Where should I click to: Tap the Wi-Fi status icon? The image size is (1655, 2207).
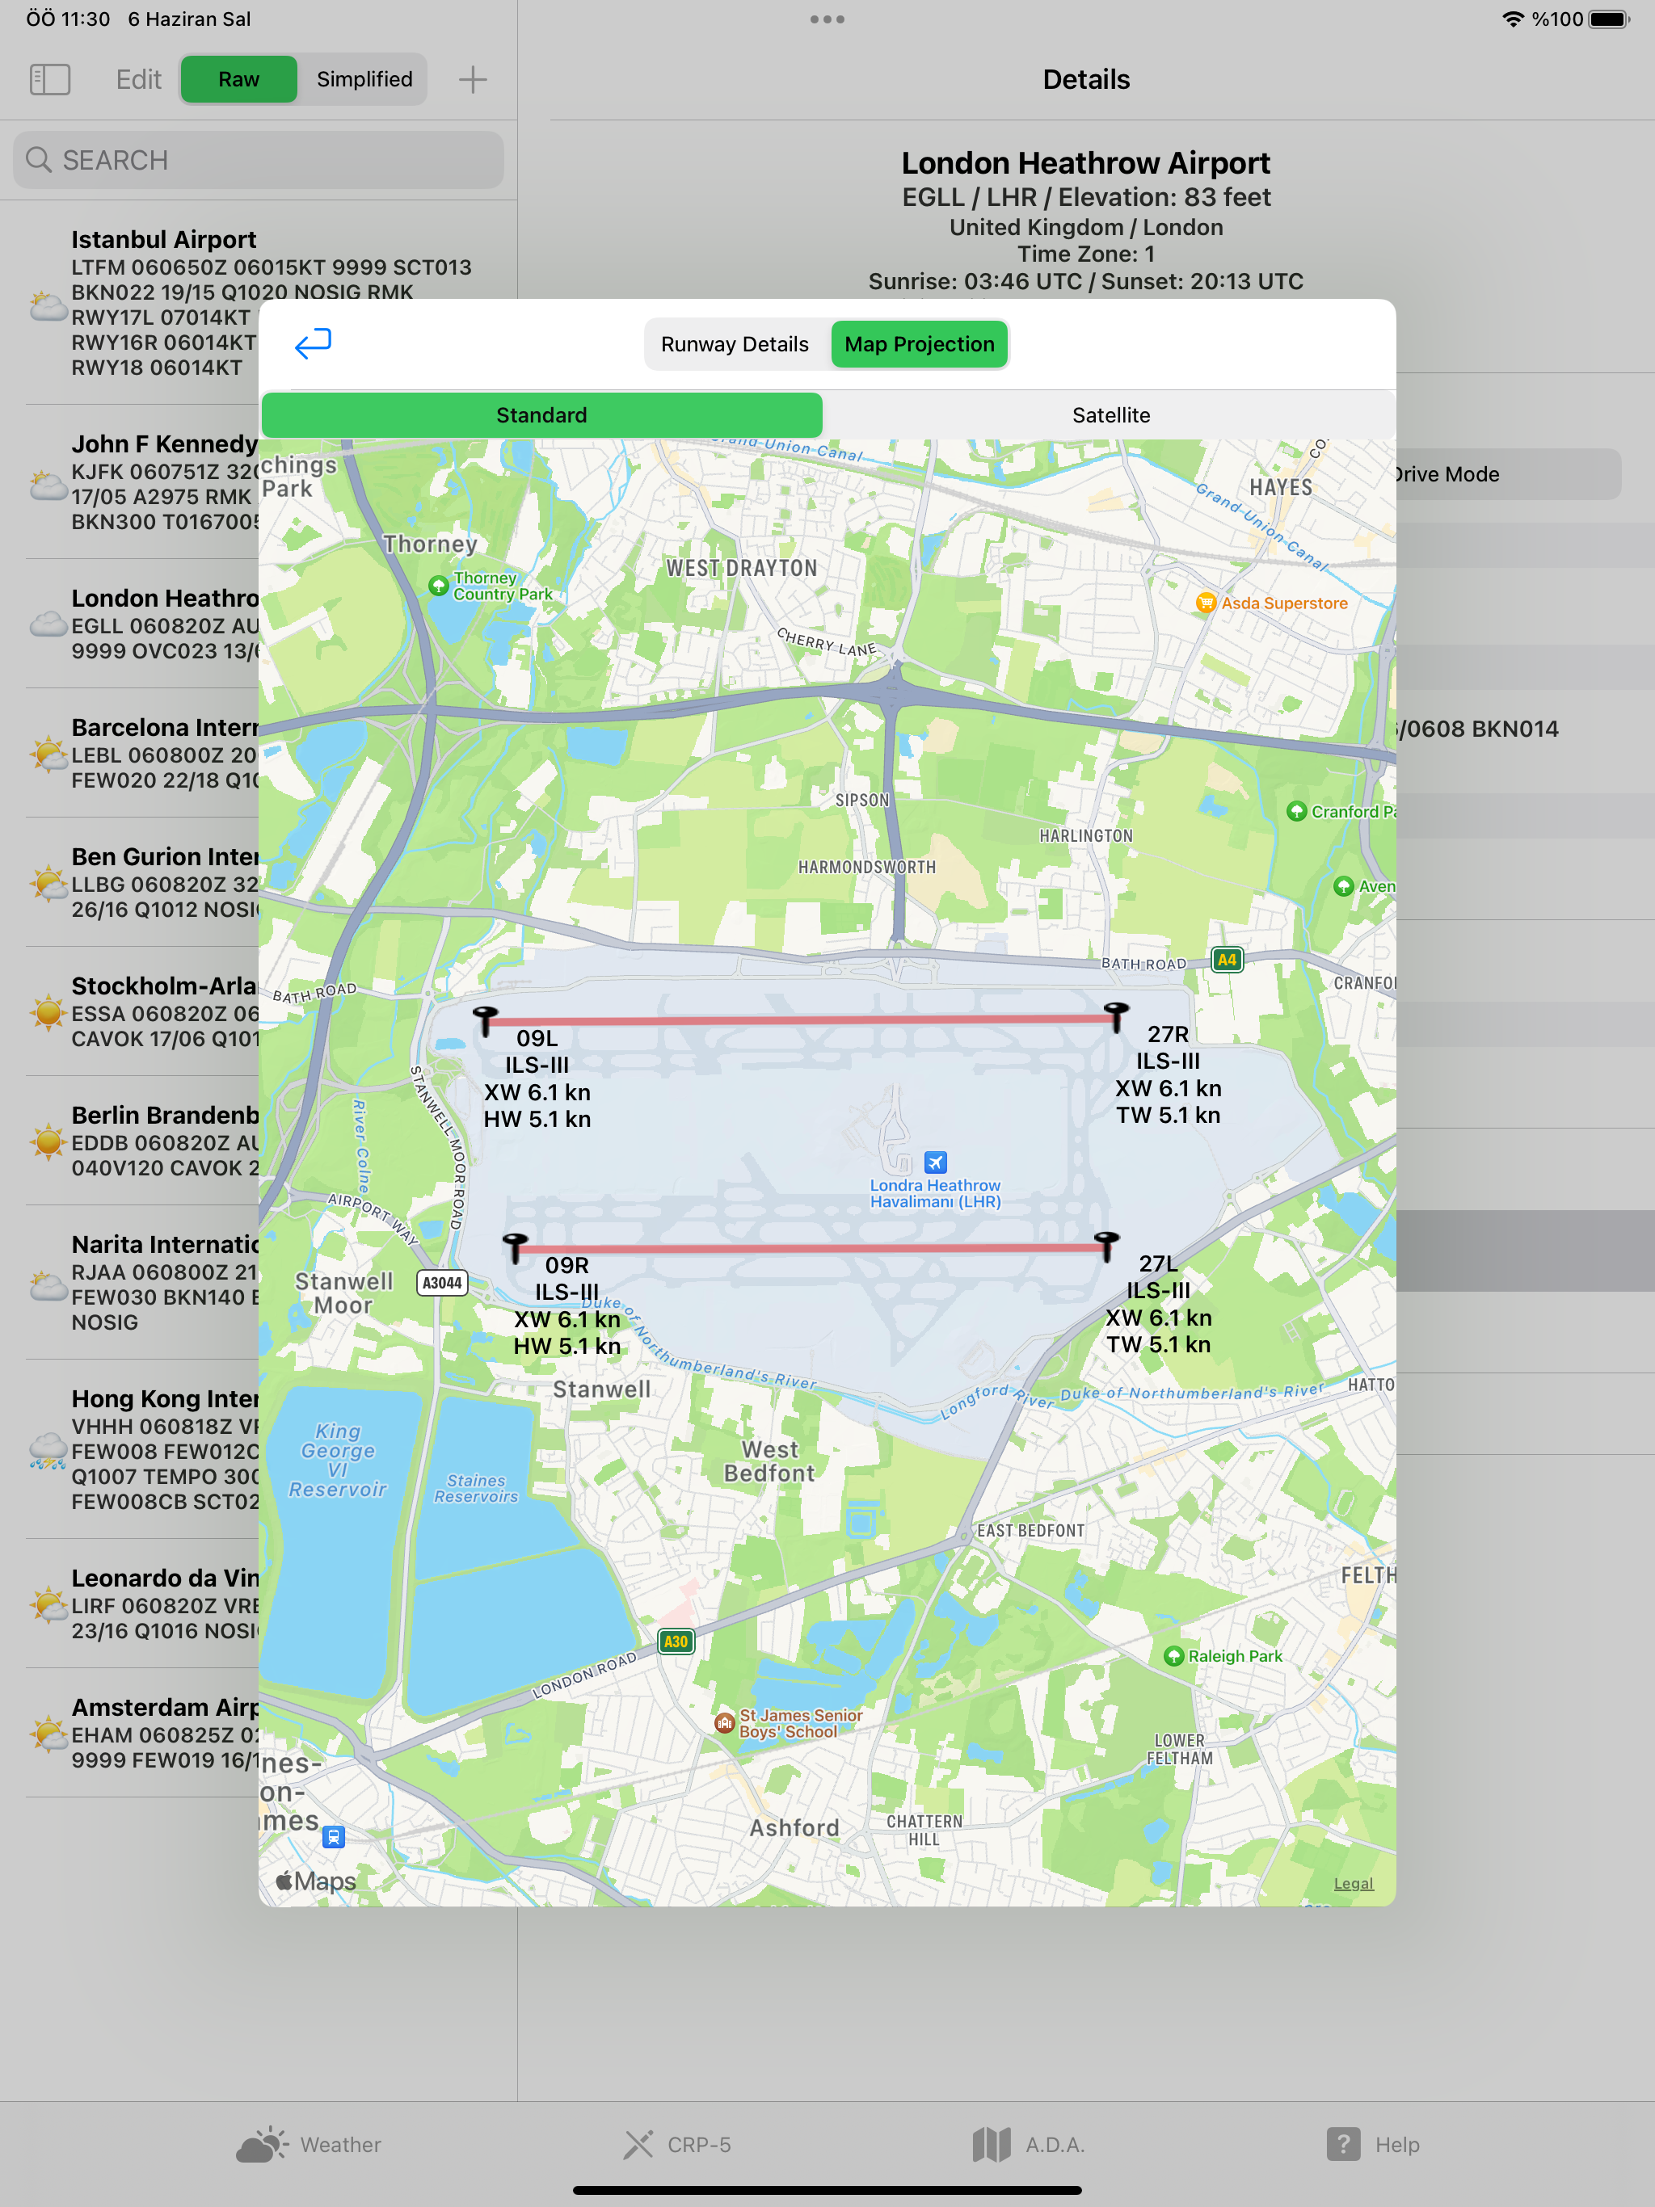[1514, 19]
